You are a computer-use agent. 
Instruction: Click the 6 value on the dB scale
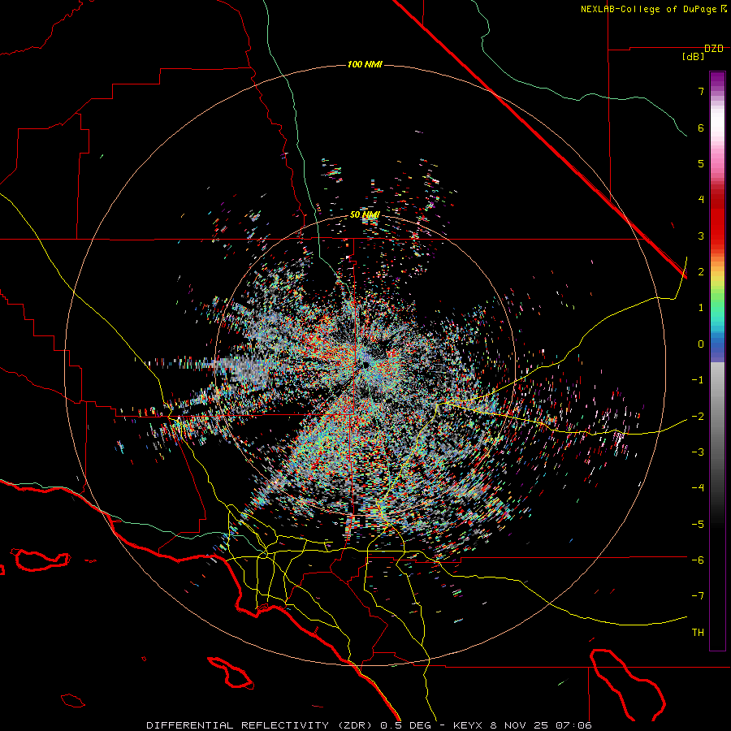(701, 128)
